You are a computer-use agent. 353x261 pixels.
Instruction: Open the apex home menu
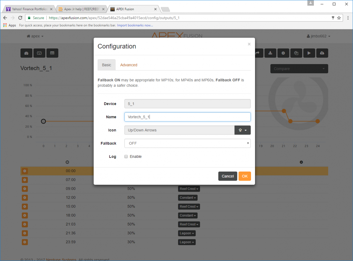[x=35, y=36]
